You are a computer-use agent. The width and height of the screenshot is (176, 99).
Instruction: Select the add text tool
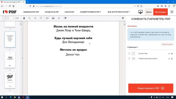pos(47,18)
